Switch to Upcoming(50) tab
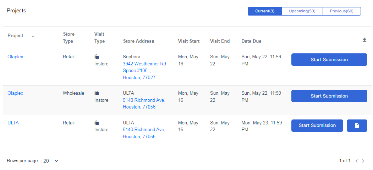This screenshot has height=170, width=373. click(302, 11)
